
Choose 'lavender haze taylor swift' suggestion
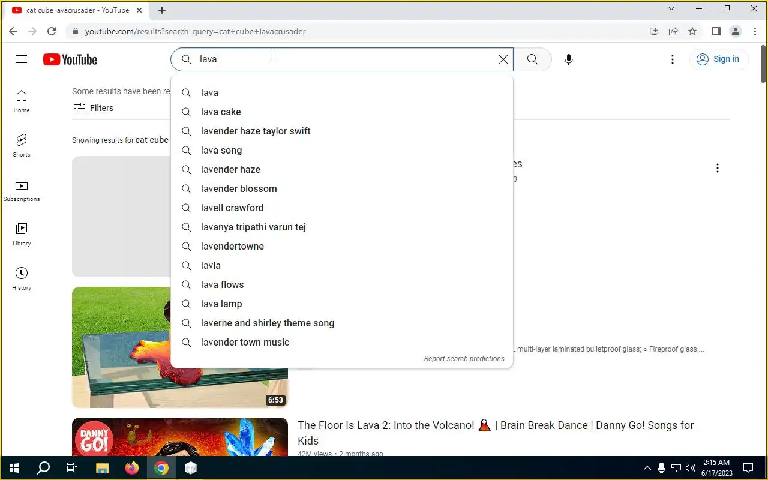342,131
